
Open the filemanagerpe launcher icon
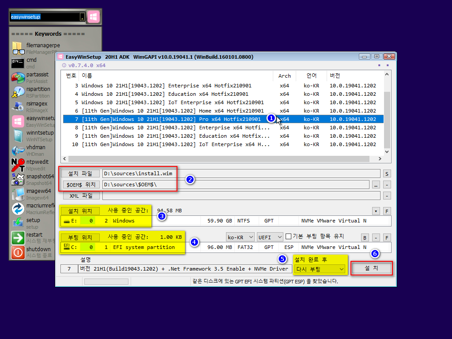pyautogui.click(x=18, y=48)
